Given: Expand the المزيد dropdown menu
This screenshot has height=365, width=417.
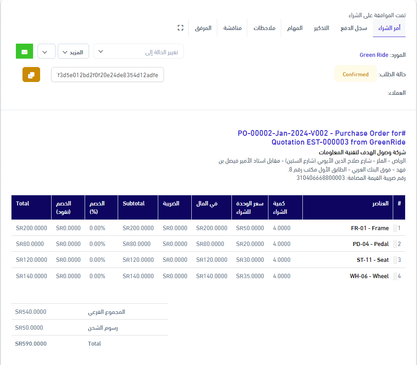Looking at the screenshot, I should (73, 52).
